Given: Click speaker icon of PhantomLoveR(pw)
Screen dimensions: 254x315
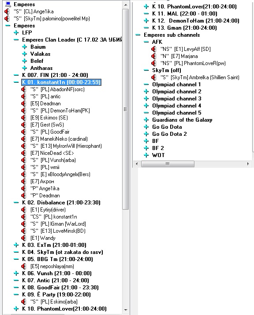Looking at the screenshot, I should pos(154,63).
